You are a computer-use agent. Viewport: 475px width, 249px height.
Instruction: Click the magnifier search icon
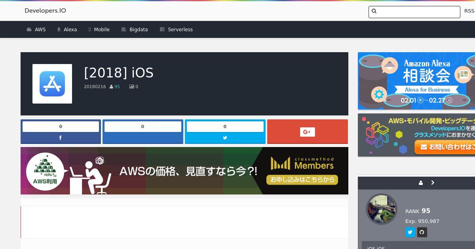(374, 11)
